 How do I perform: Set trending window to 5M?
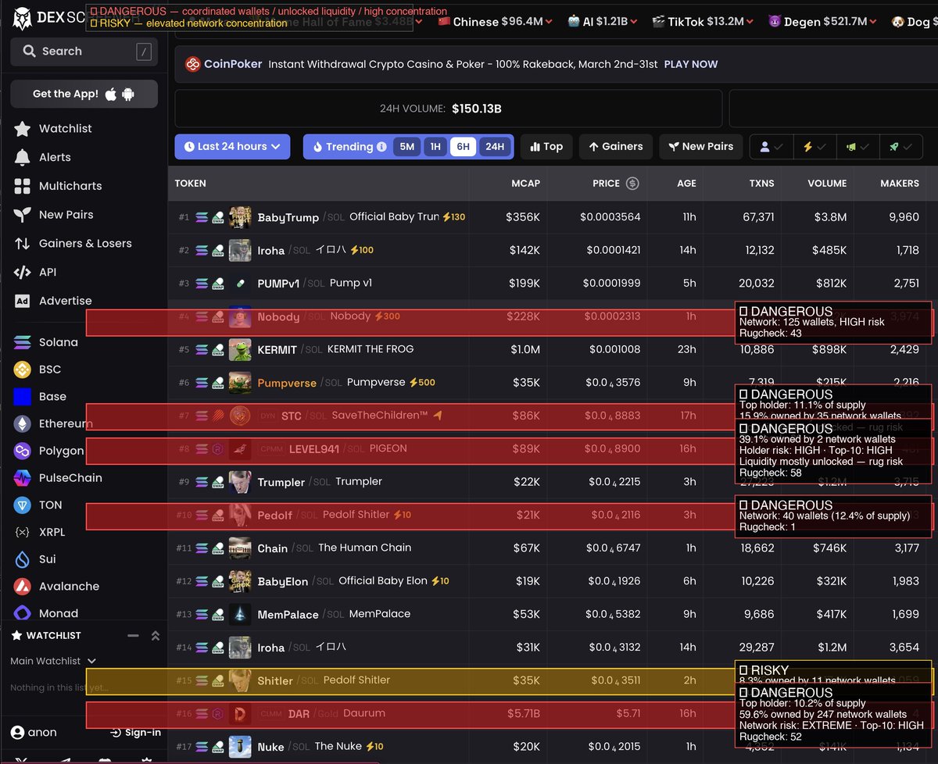tap(406, 147)
